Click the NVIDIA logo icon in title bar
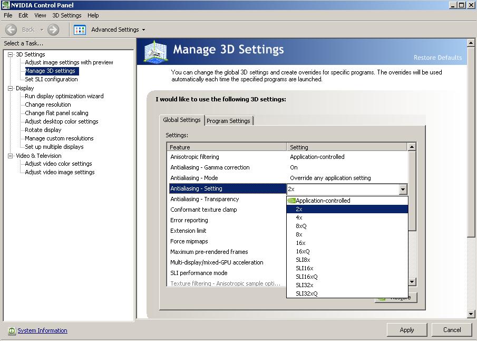 [x=6, y=5]
